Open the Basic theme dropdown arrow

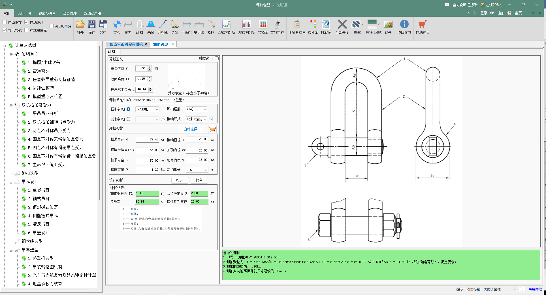pos(362,24)
